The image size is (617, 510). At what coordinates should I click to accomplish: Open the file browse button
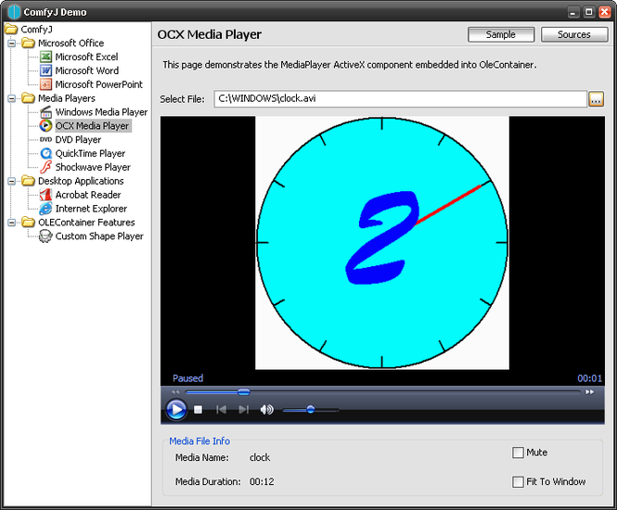[x=597, y=99]
